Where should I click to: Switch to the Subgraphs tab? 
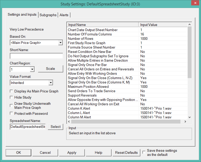[x=48, y=15]
